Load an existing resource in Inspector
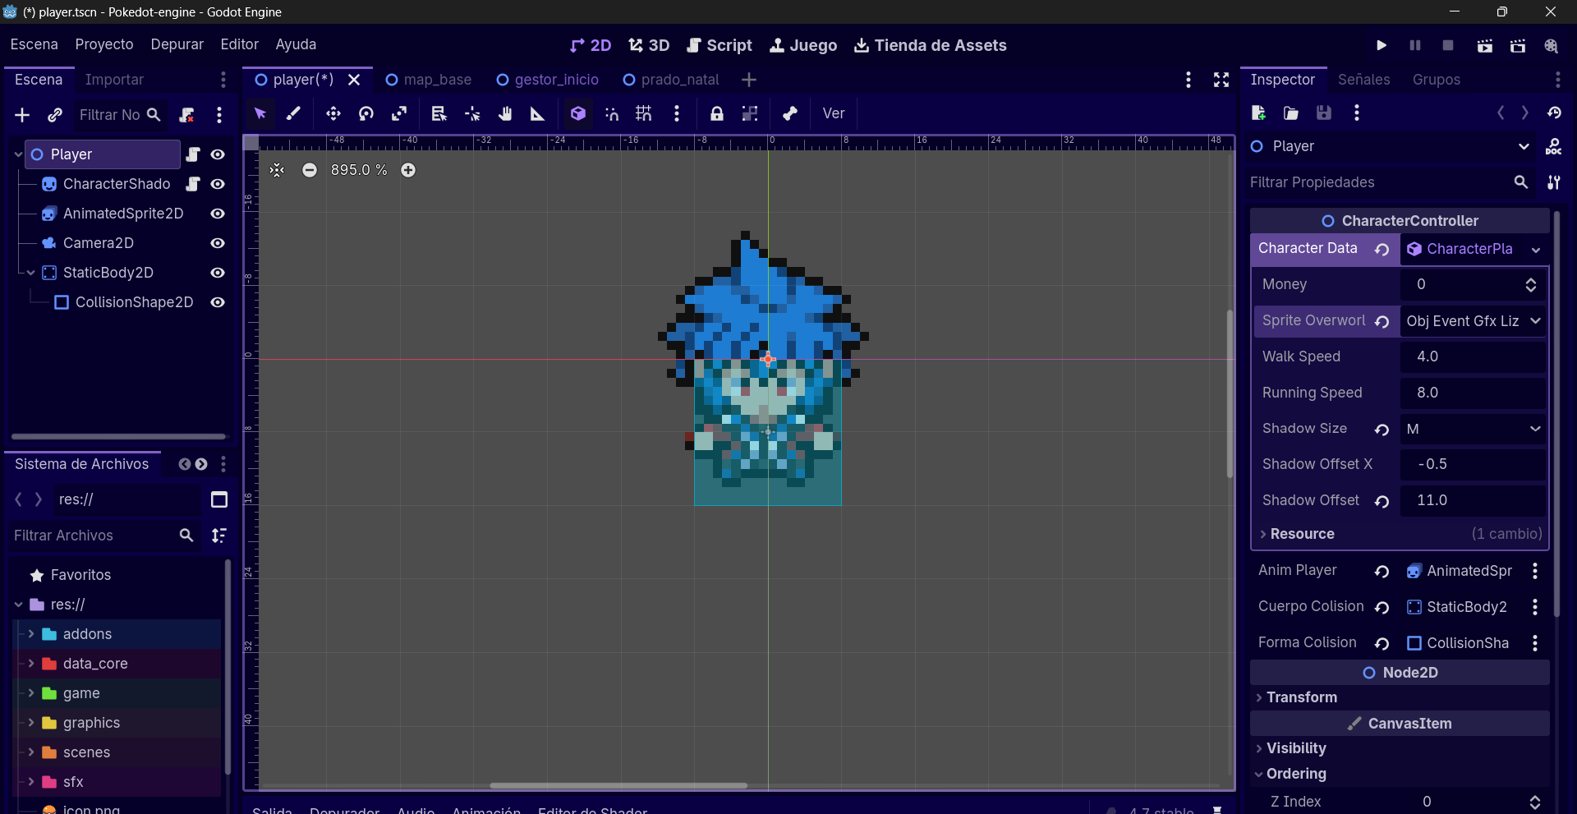Image resolution: width=1577 pixels, height=814 pixels. (1291, 113)
